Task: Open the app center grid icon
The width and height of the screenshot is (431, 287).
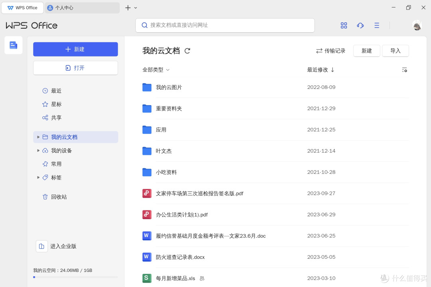Action: click(344, 25)
